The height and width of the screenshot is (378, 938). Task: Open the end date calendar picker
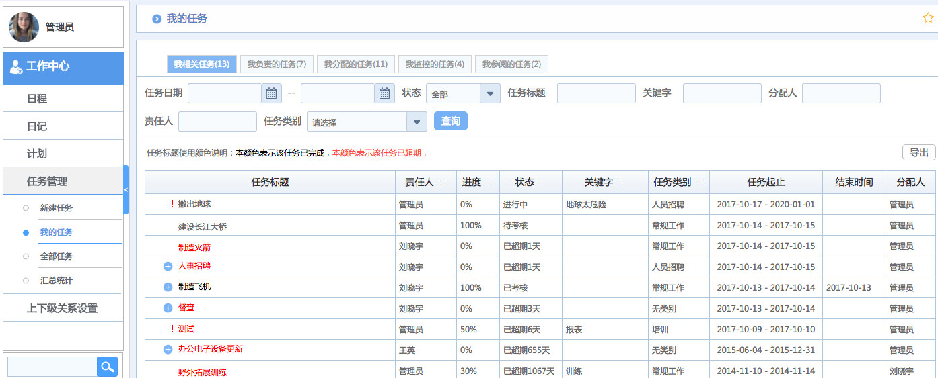click(x=384, y=93)
